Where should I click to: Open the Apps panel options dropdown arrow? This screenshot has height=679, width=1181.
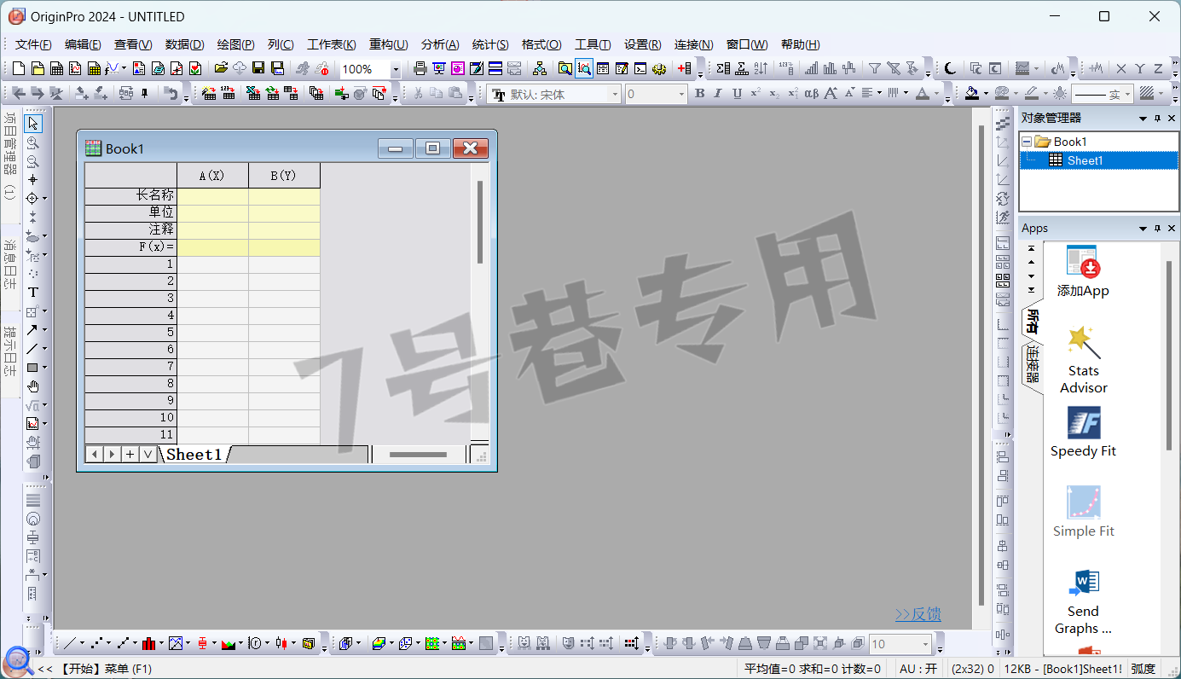click(x=1143, y=229)
